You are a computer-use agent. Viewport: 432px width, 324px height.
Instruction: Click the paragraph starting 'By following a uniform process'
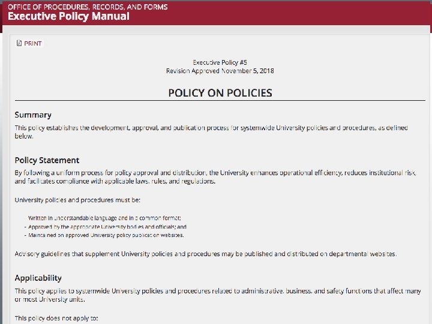(215, 177)
